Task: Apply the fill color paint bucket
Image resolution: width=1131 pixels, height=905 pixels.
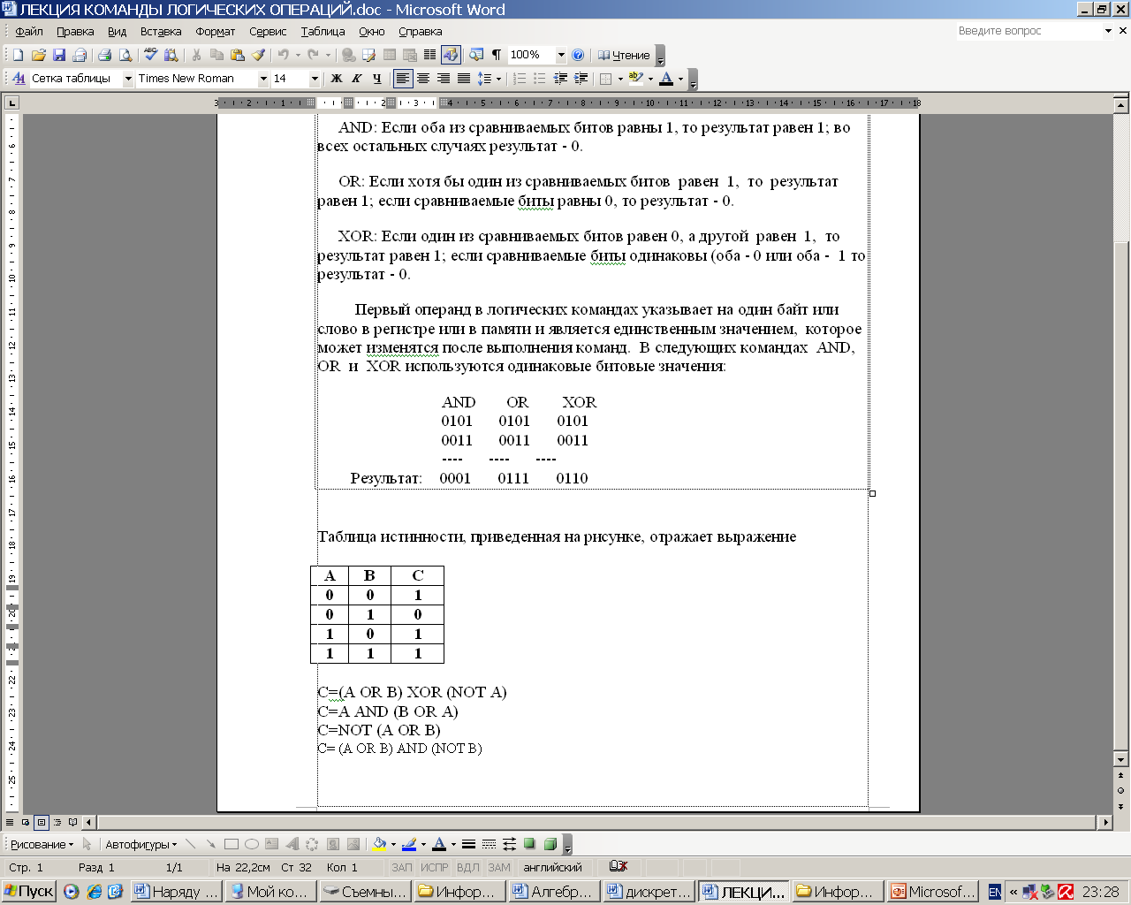Action: (x=380, y=844)
